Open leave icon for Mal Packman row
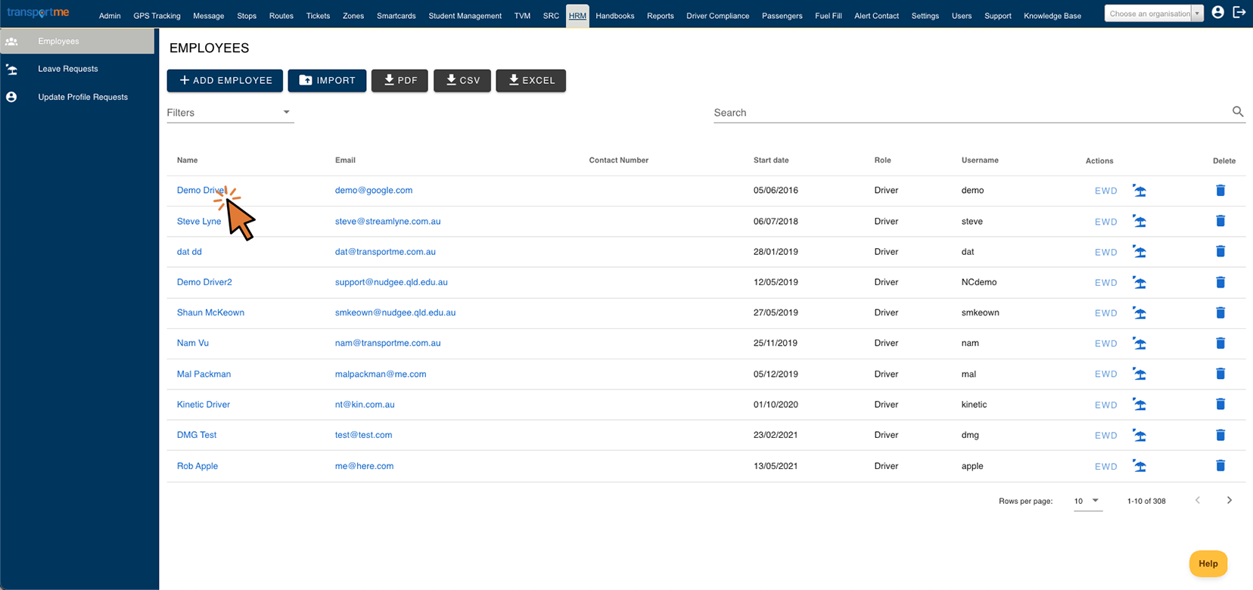Viewport: 1253px width, 590px height. click(x=1140, y=374)
